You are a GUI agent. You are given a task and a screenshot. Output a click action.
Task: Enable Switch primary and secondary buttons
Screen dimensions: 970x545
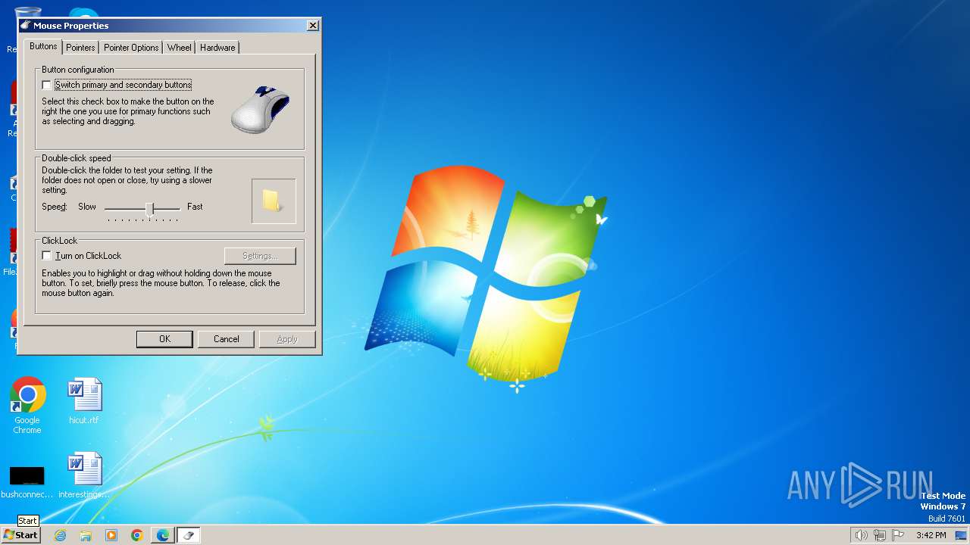coord(47,85)
